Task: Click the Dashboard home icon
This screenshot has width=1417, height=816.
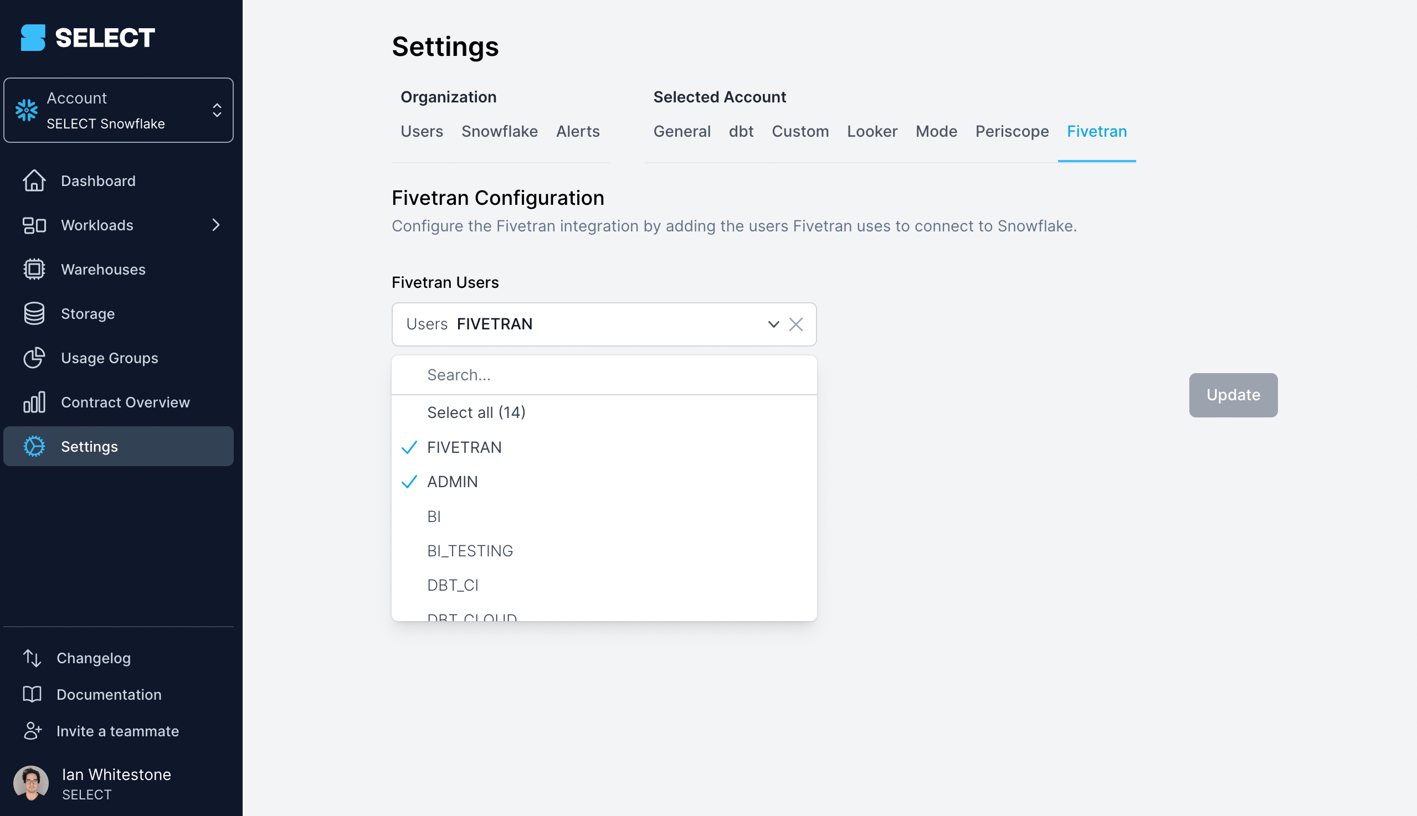Action: coord(34,180)
